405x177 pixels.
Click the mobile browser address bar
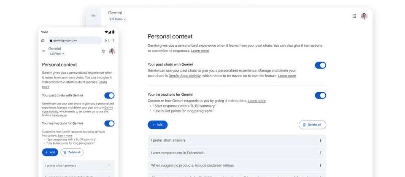click(x=75, y=40)
